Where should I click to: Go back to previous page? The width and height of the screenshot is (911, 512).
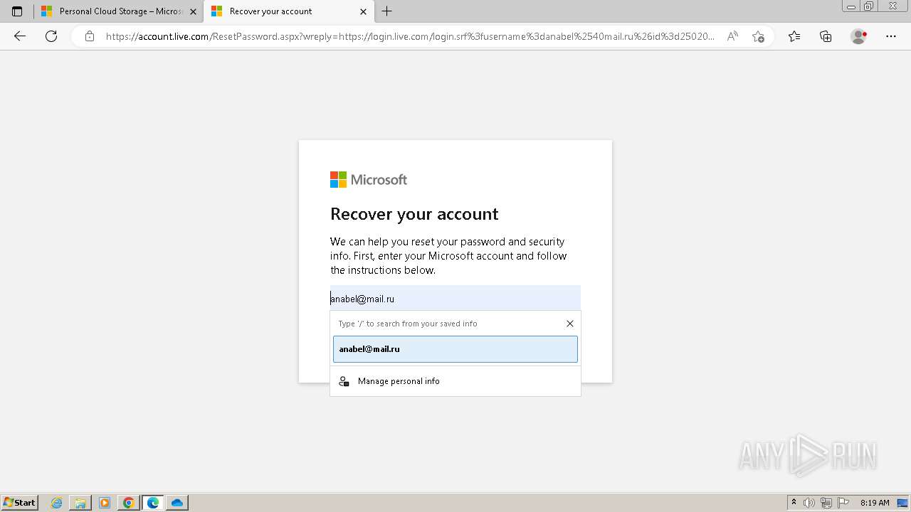20,36
